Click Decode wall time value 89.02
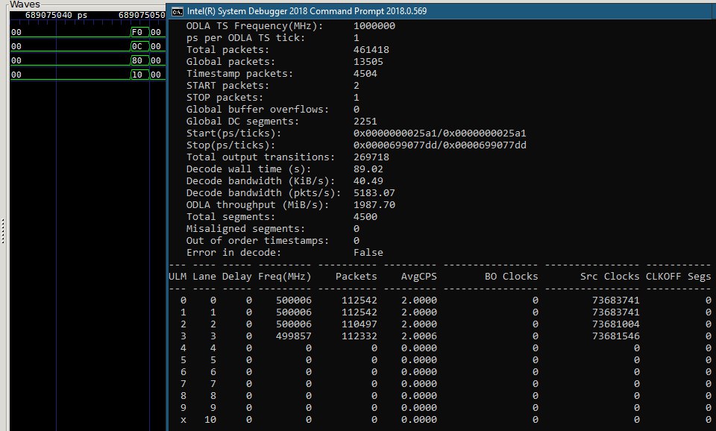The height and width of the screenshot is (431, 716). [368, 169]
